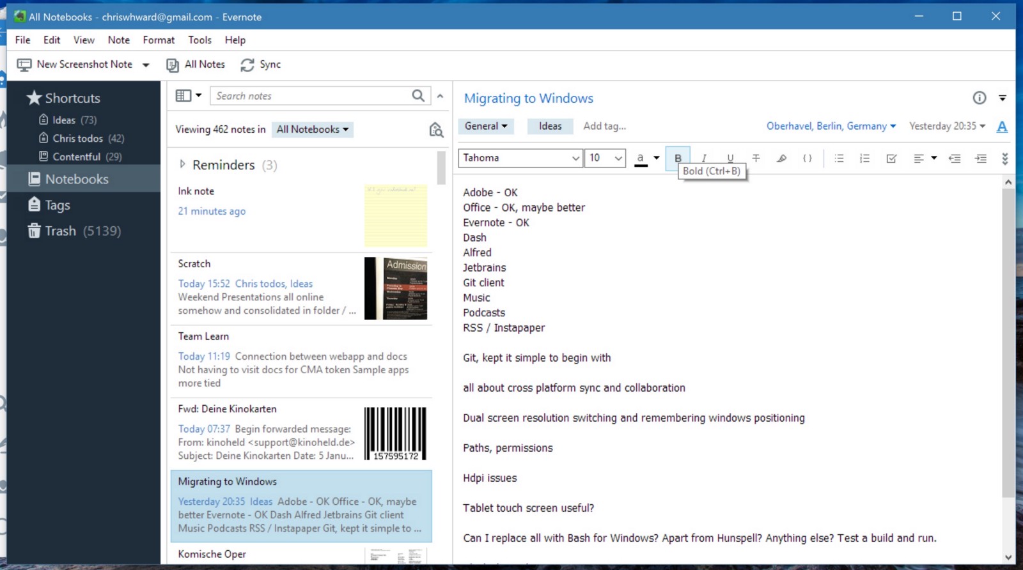Open the General notebook selector
Viewport: 1023px width, 570px height.
(x=486, y=126)
